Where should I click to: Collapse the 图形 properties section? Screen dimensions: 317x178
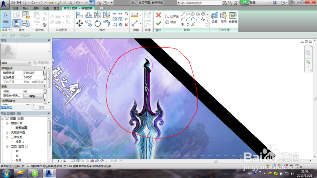click(x=44, y=87)
